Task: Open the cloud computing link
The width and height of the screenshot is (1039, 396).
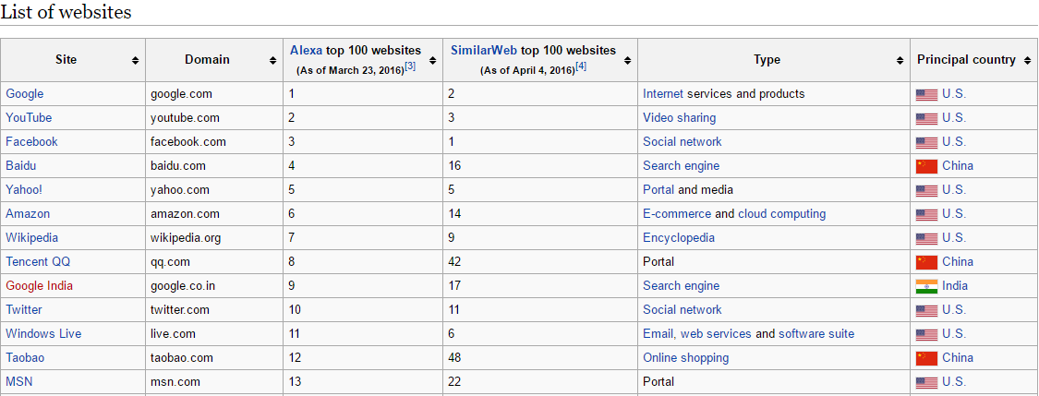Action: coord(782,214)
